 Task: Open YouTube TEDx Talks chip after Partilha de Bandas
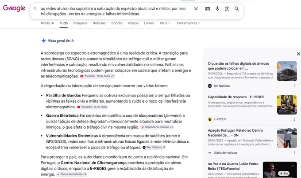93,107
